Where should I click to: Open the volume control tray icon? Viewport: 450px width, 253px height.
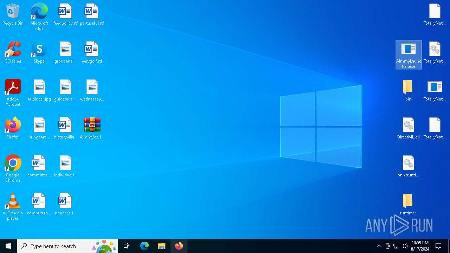coord(405,246)
